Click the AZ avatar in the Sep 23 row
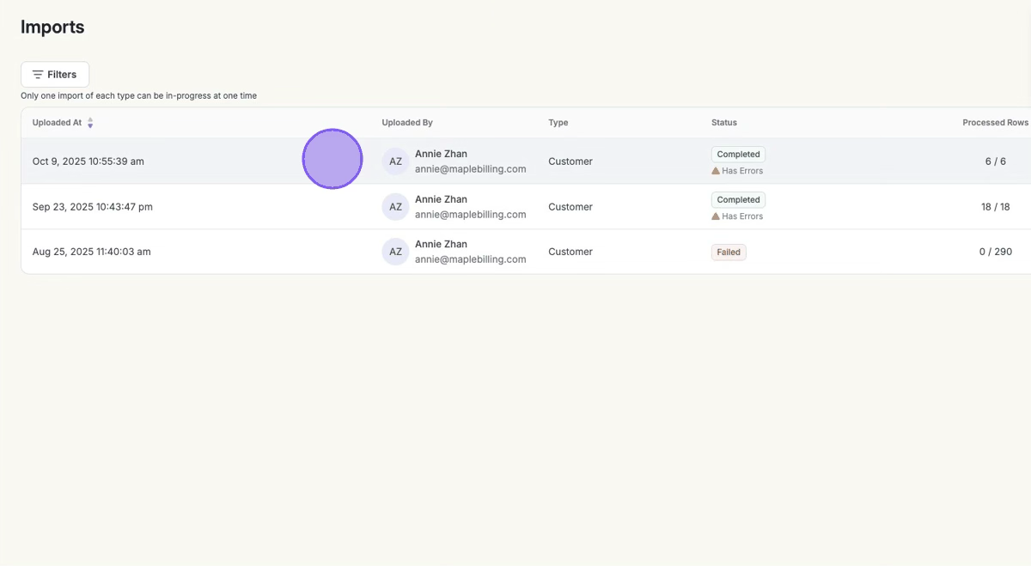This screenshot has height=566, width=1031. [395, 207]
